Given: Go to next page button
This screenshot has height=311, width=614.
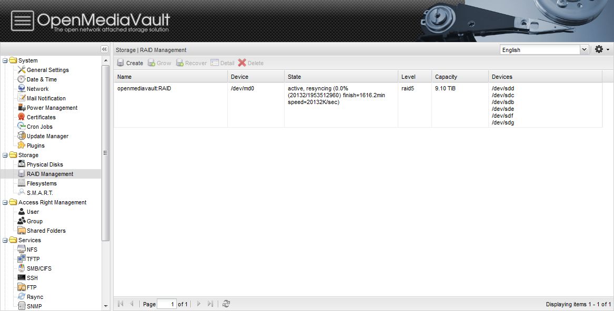Looking at the screenshot, I should [x=198, y=304].
